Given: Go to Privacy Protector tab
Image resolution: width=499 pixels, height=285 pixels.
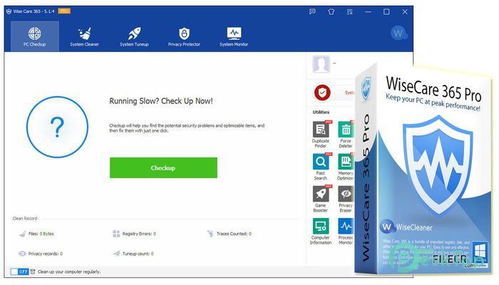Looking at the screenshot, I should (x=184, y=36).
